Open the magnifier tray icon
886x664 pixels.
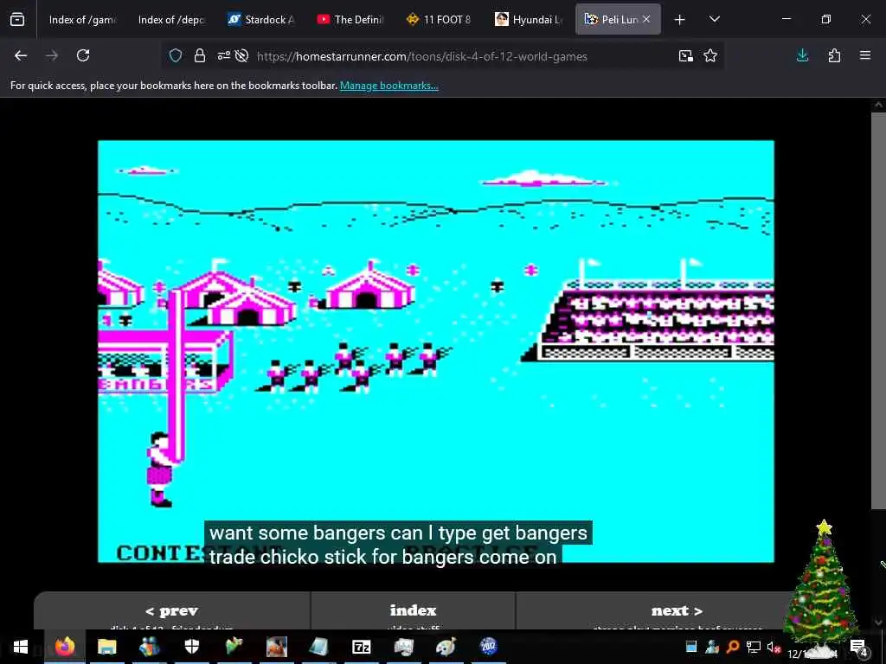[733, 647]
